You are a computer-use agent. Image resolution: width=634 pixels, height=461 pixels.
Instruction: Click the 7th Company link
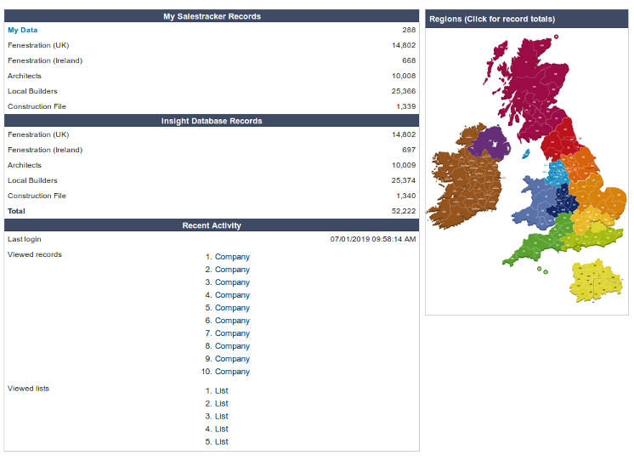(x=232, y=333)
